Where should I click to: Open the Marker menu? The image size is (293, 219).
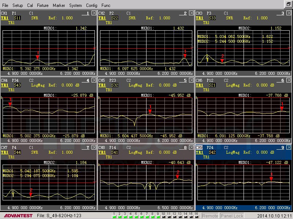[59, 5]
